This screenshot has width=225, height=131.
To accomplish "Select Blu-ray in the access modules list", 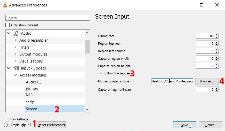I will click(32, 89).
